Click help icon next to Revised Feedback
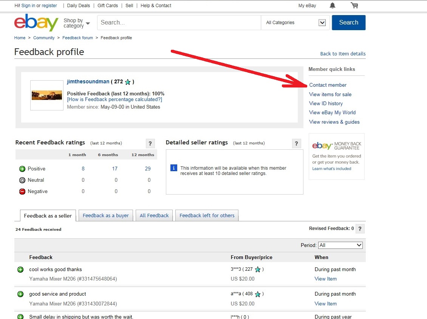The image size is (427, 319). (360, 229)
